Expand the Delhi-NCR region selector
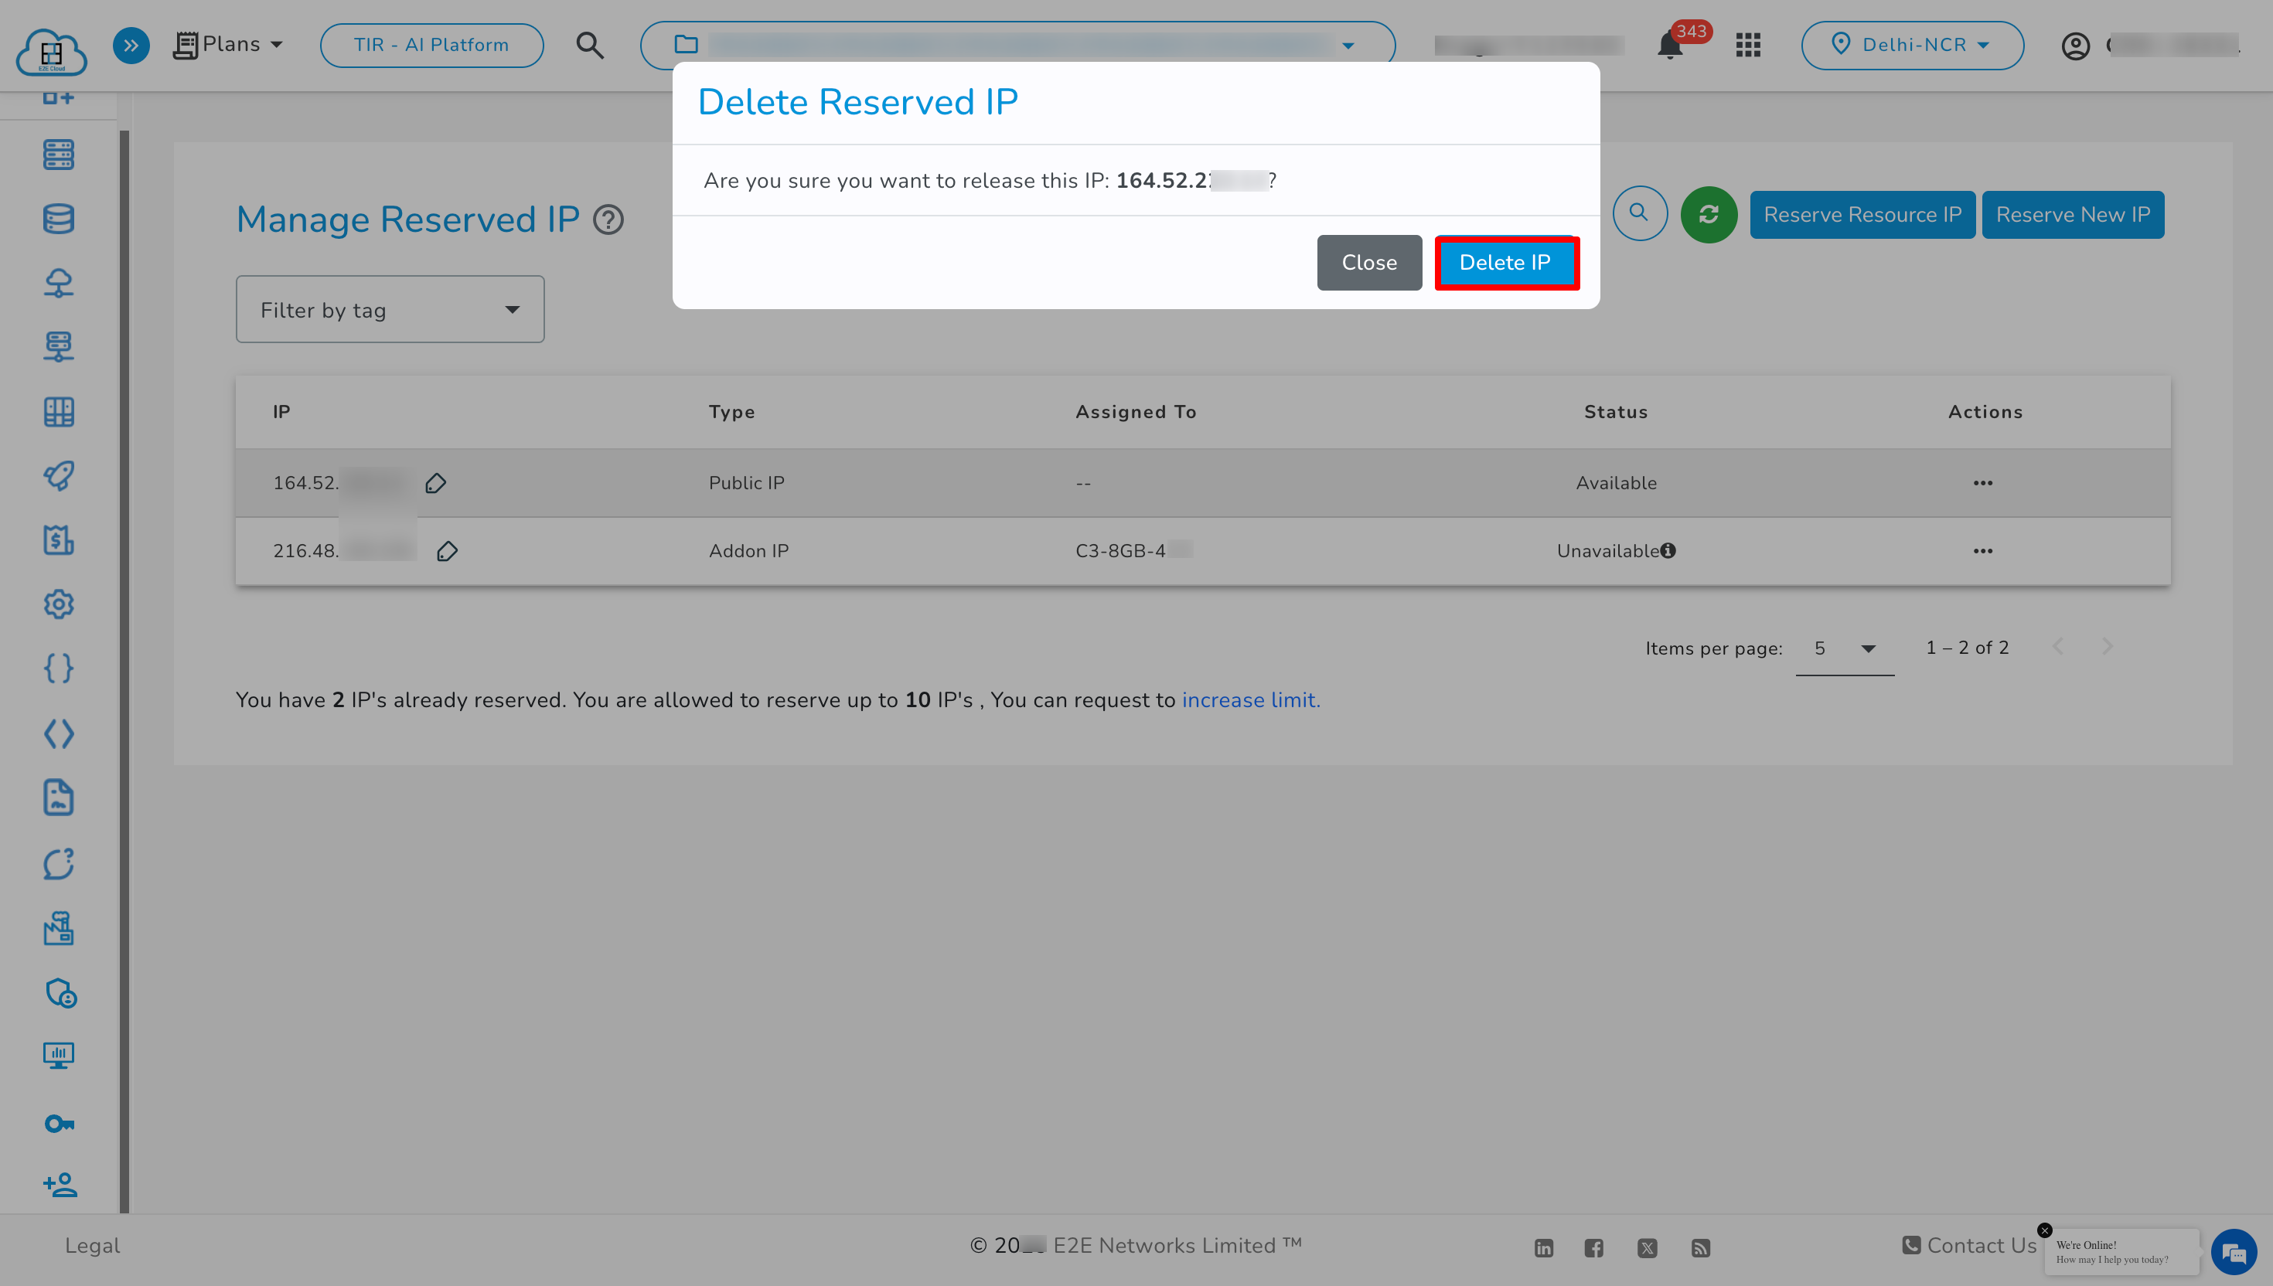This screenshot has width=2273, height=1286. [1913, 44]
